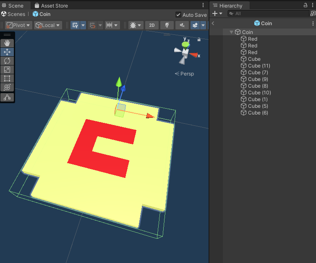Viewport: 316px width, 263px height.
Task: Select the Scale tool
Action: 7,70
